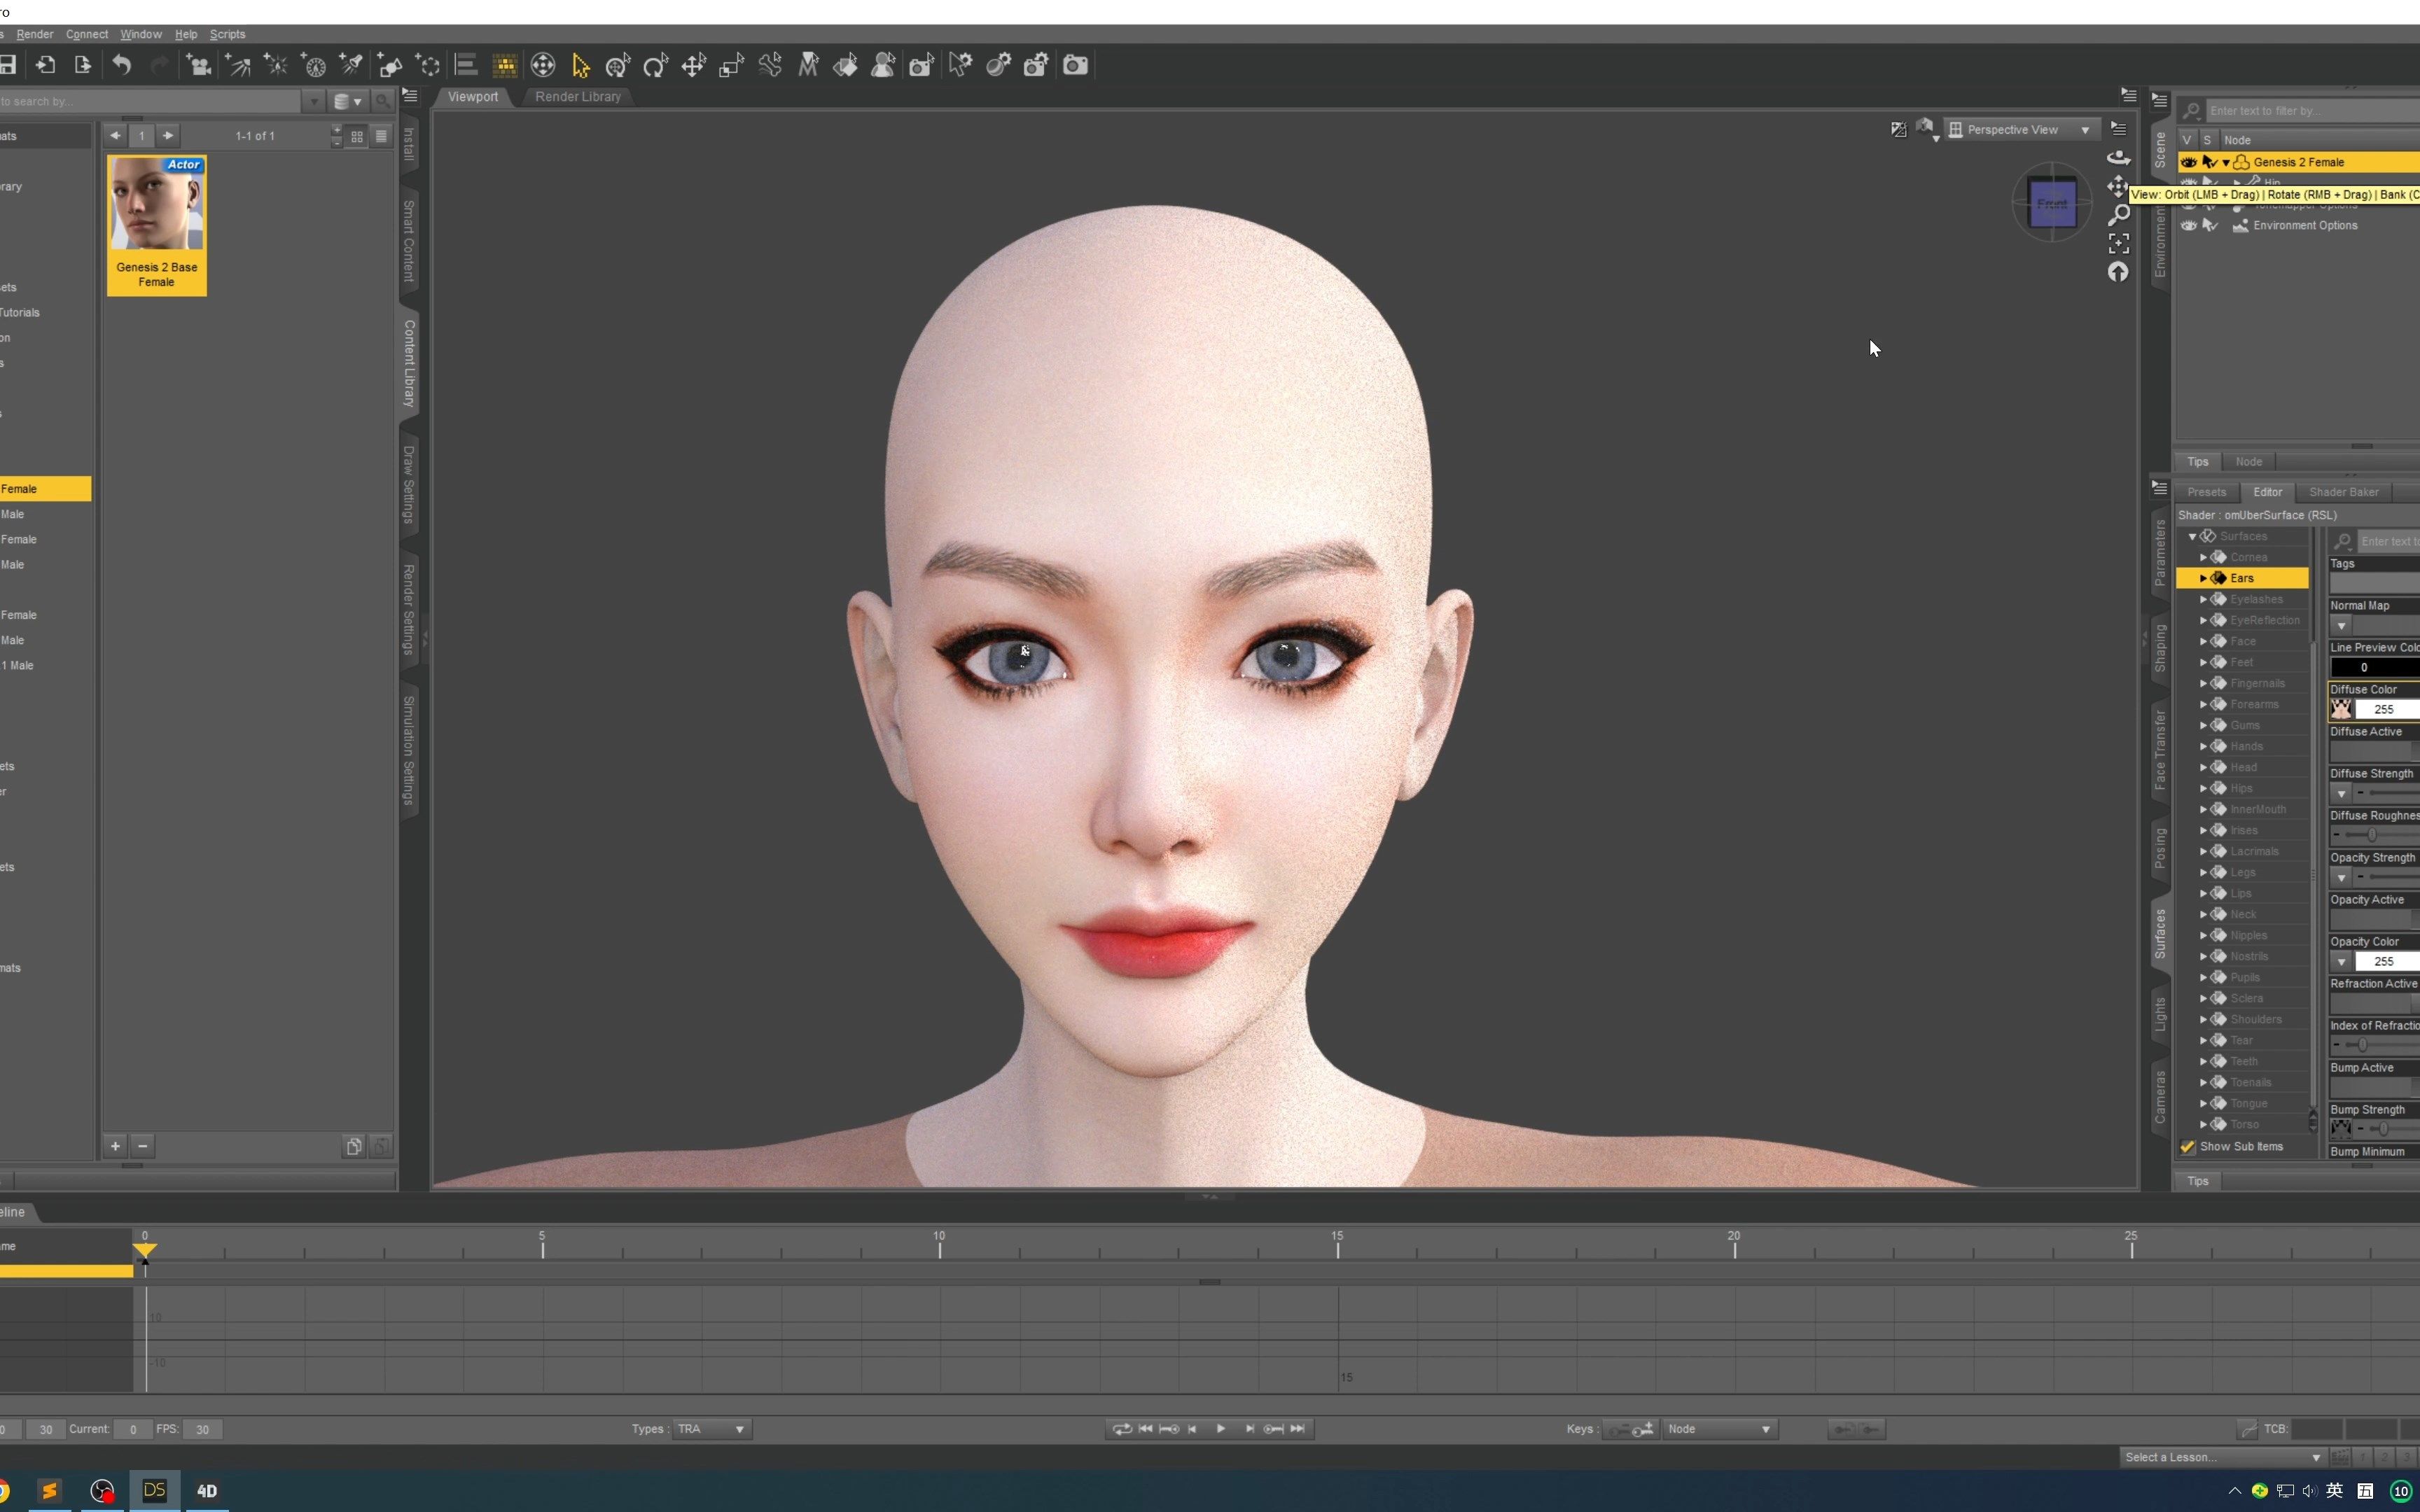Open the Scripts menu

click(x=227, y=34)
